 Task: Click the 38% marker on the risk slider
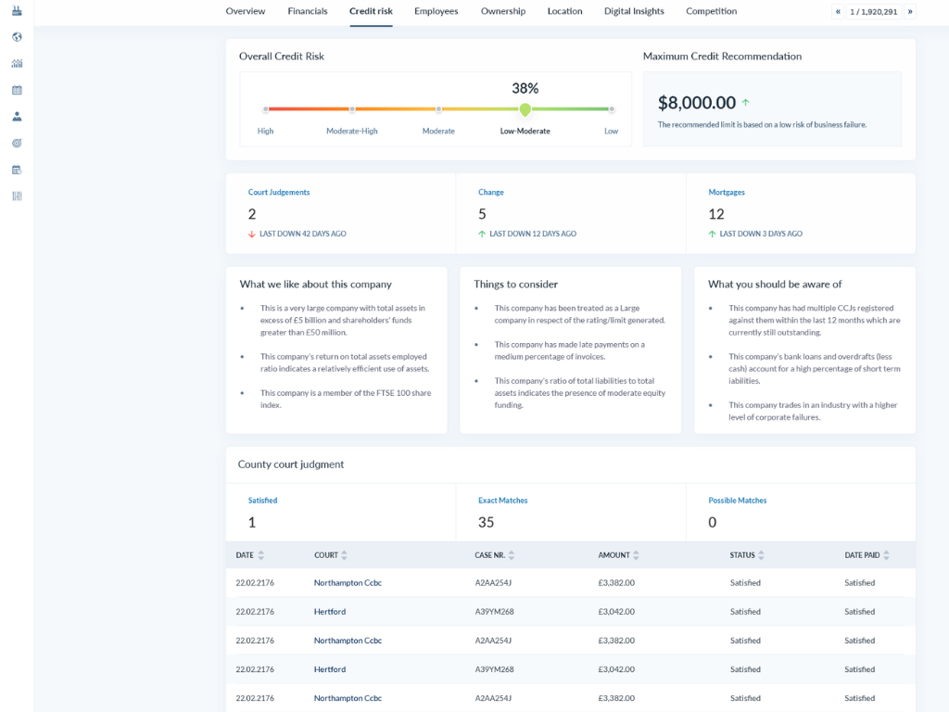point(525,109)
